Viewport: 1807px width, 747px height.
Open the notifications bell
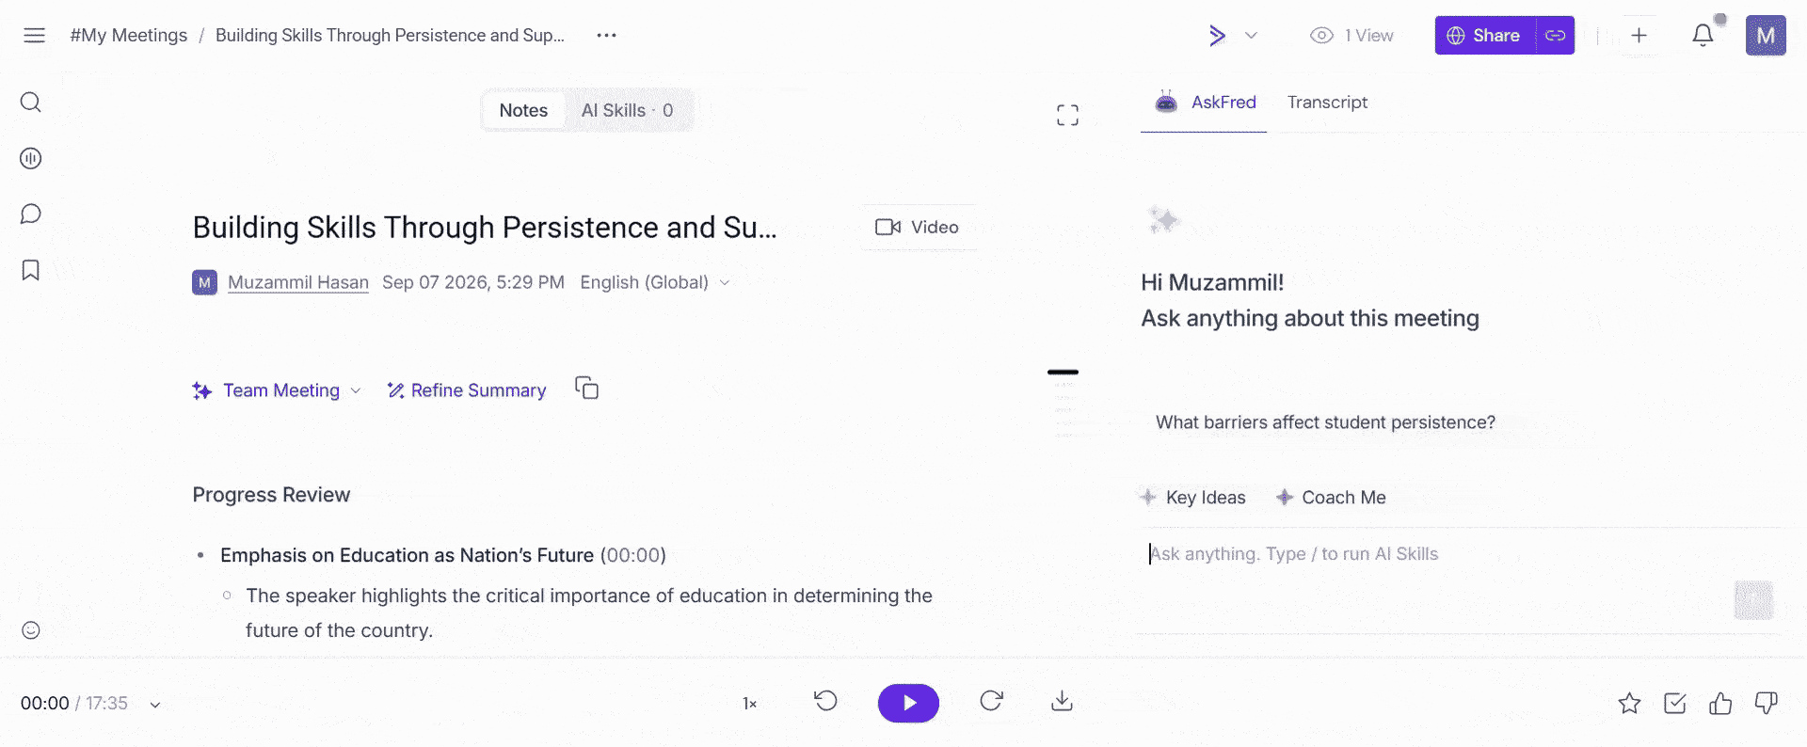pos(1703,36)
